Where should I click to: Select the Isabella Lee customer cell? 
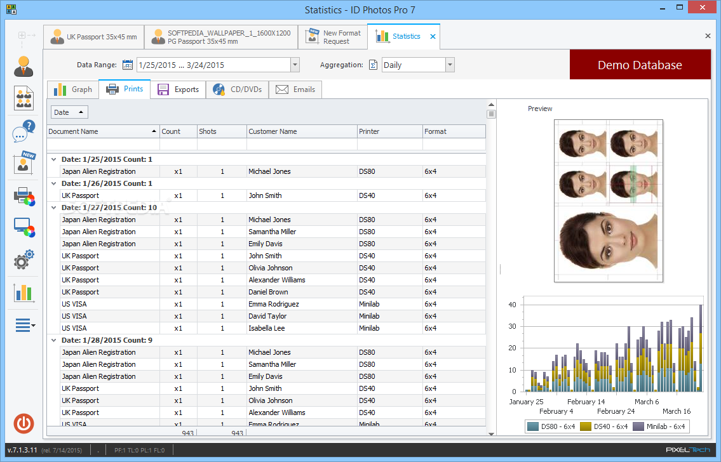click(302, 328)
